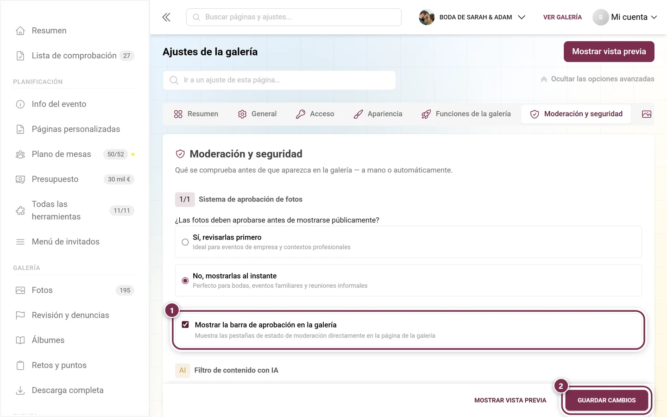Click 'Filtro de contenido con IA' heading

tap(236, 370)
